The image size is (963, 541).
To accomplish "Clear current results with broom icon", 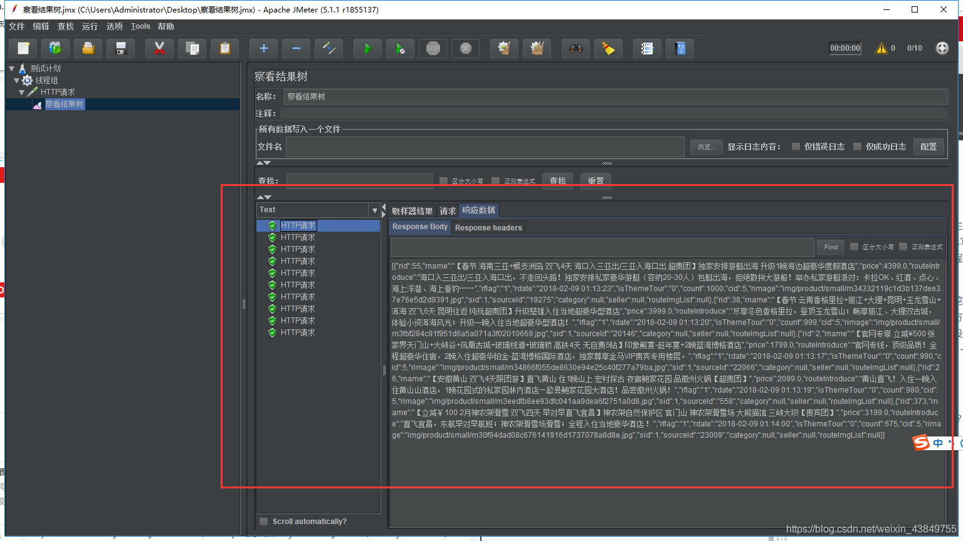I will tap(505, 48).
